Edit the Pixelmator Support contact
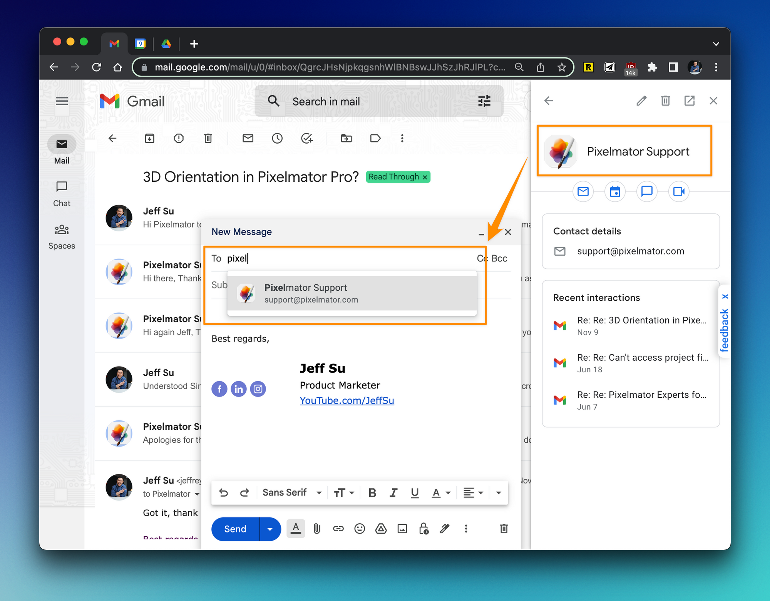This screenshot has height=601, width=770. point(641,101)
